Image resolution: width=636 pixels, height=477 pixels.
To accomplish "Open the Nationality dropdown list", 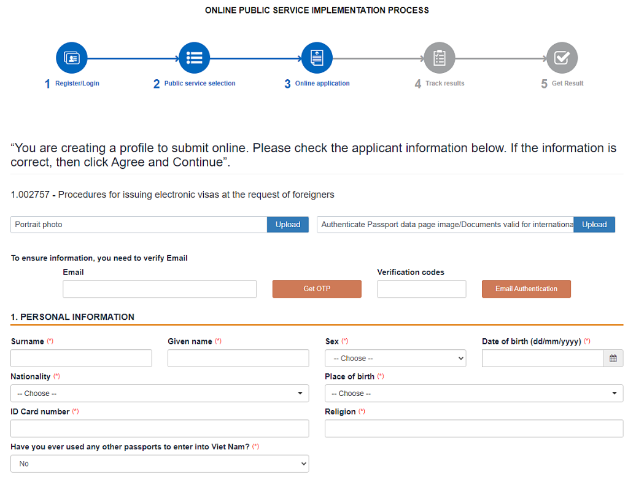I will click(x=160, y=394).
